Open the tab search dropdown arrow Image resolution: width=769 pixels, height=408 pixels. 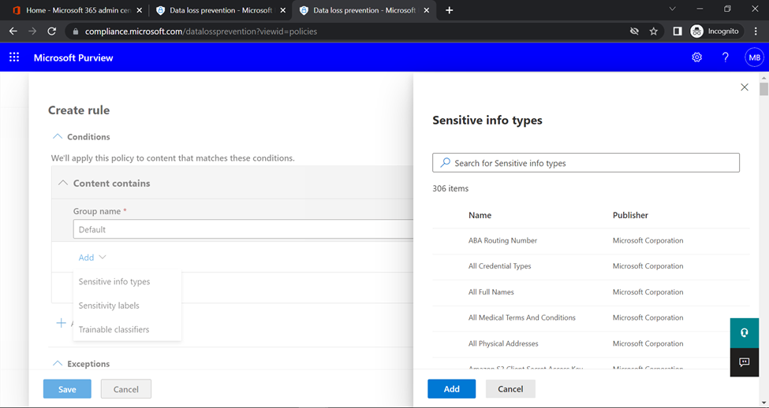coord(673,9)
